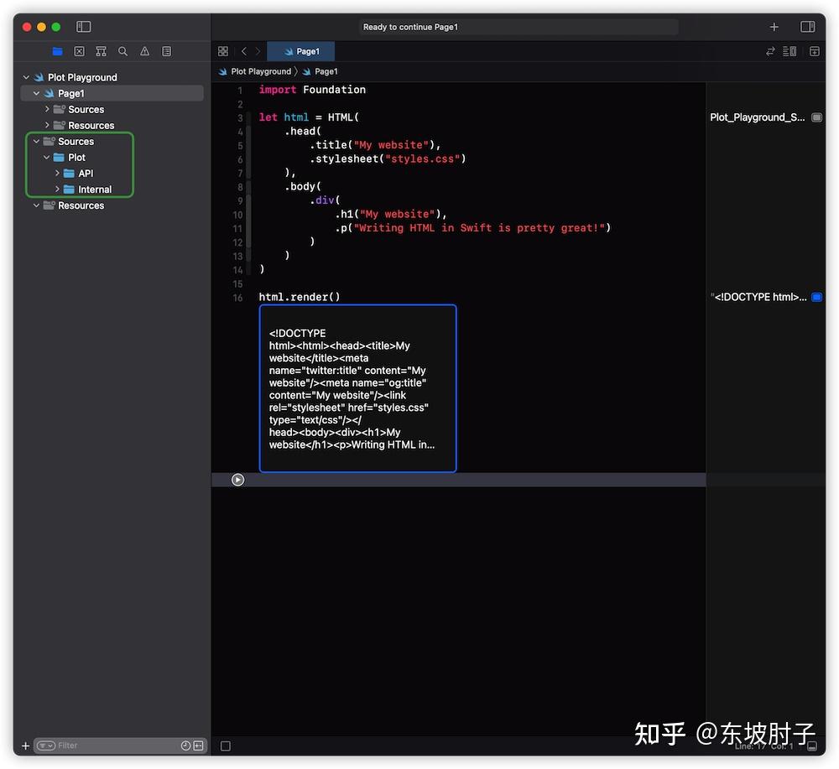Click the "<!DOCTYPE html>... result text
This screenshot has width=839, height=769.
tap(758, 298)
